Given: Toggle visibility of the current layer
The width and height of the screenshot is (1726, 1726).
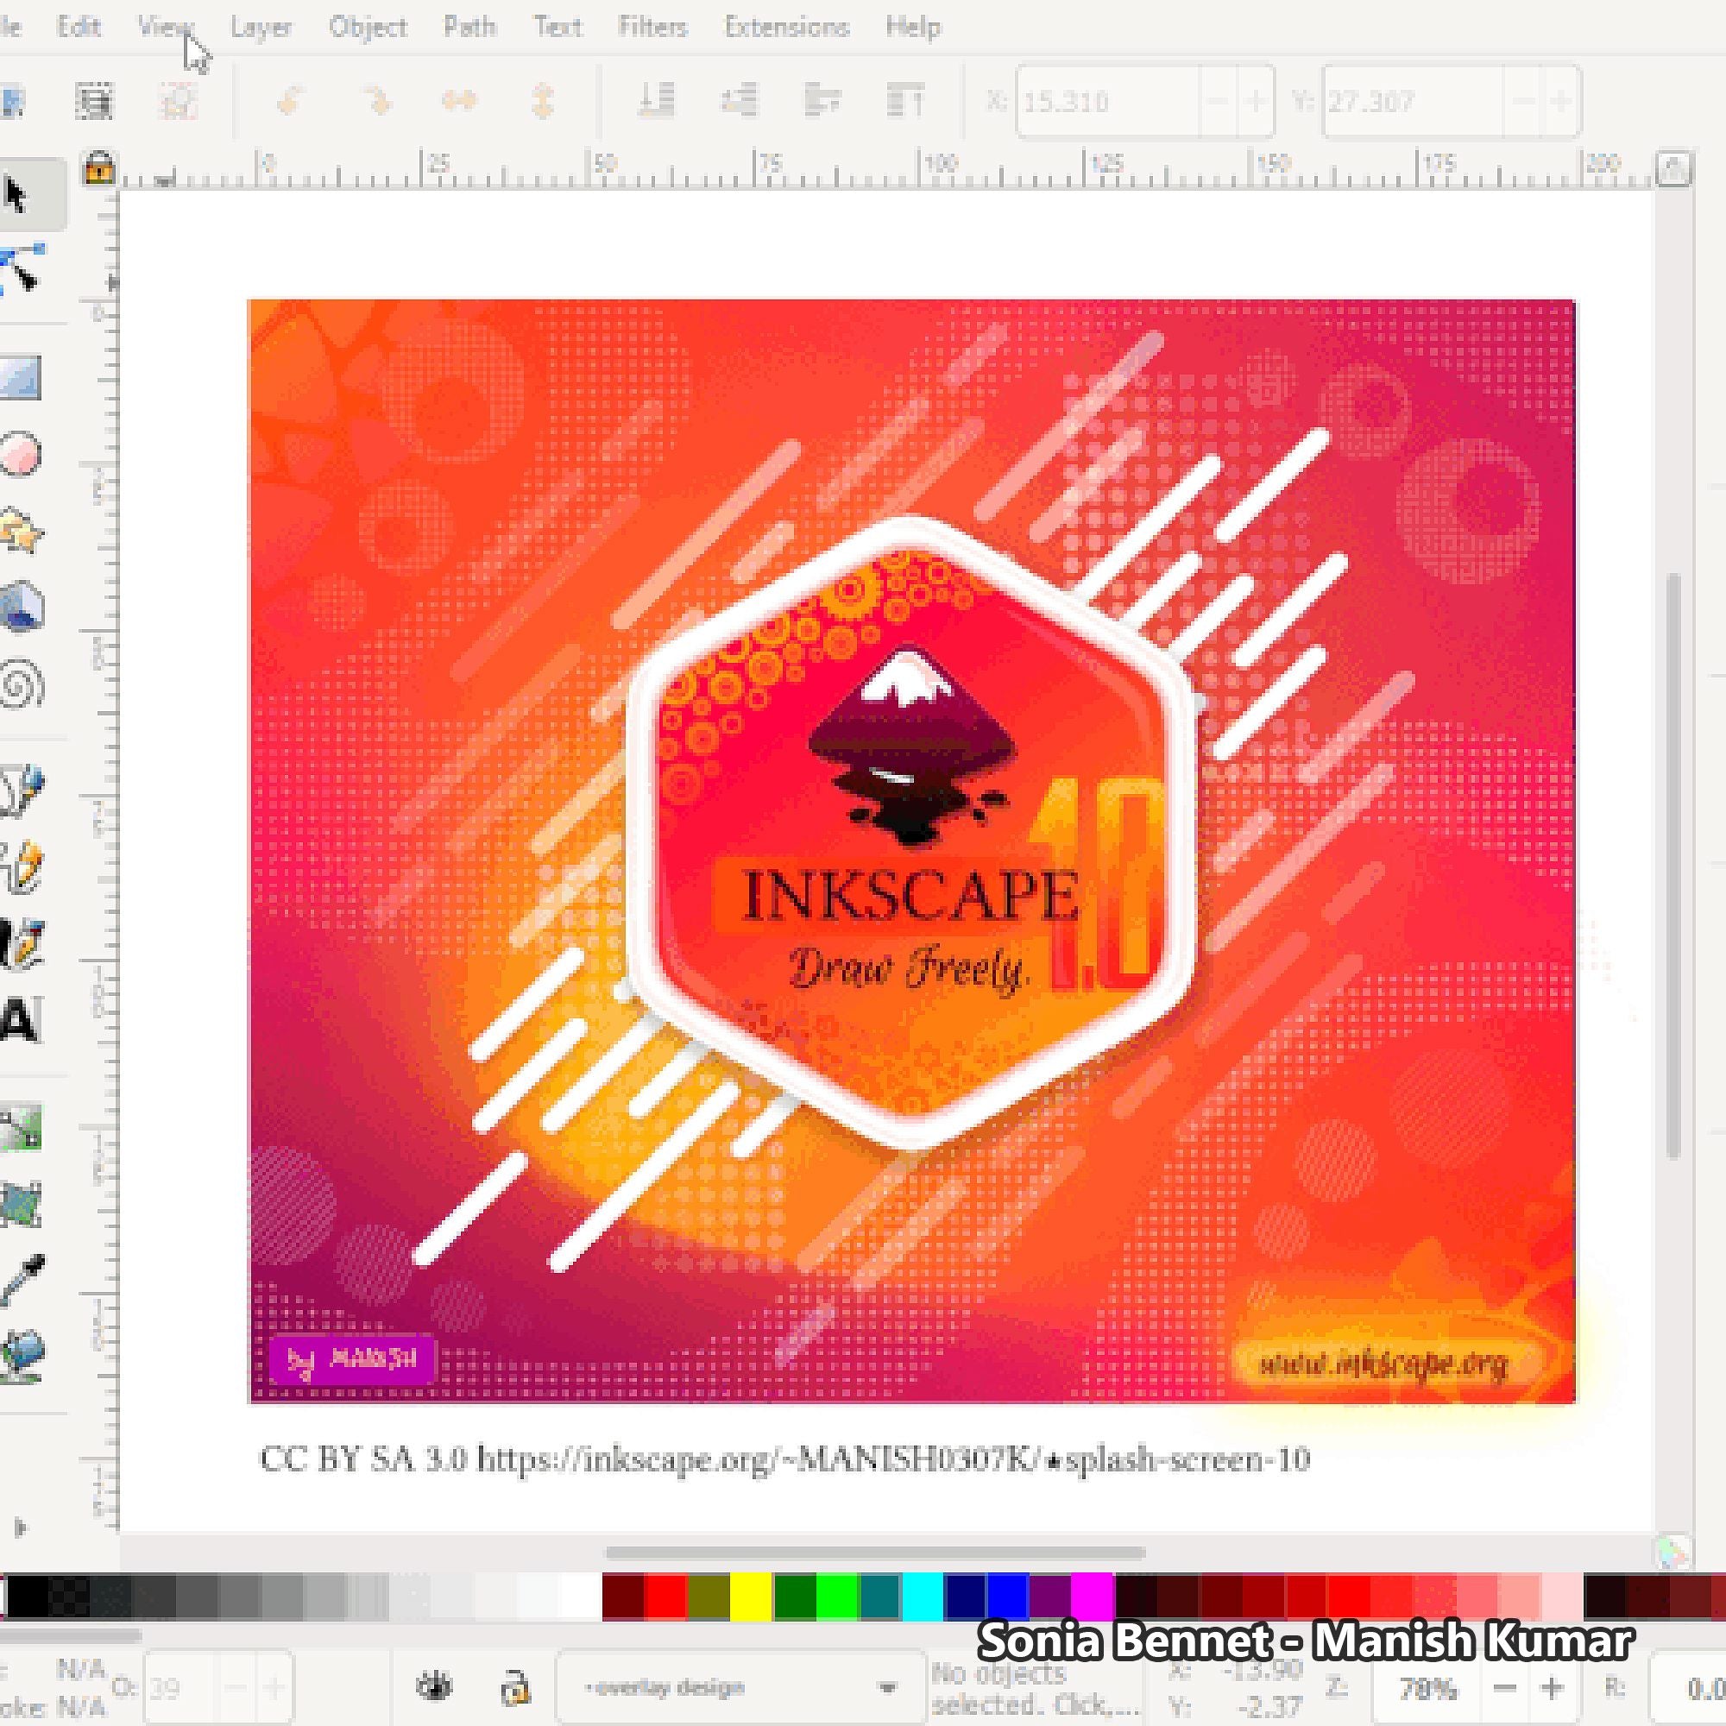Looking at the screenshot, I should (436, 1686).
